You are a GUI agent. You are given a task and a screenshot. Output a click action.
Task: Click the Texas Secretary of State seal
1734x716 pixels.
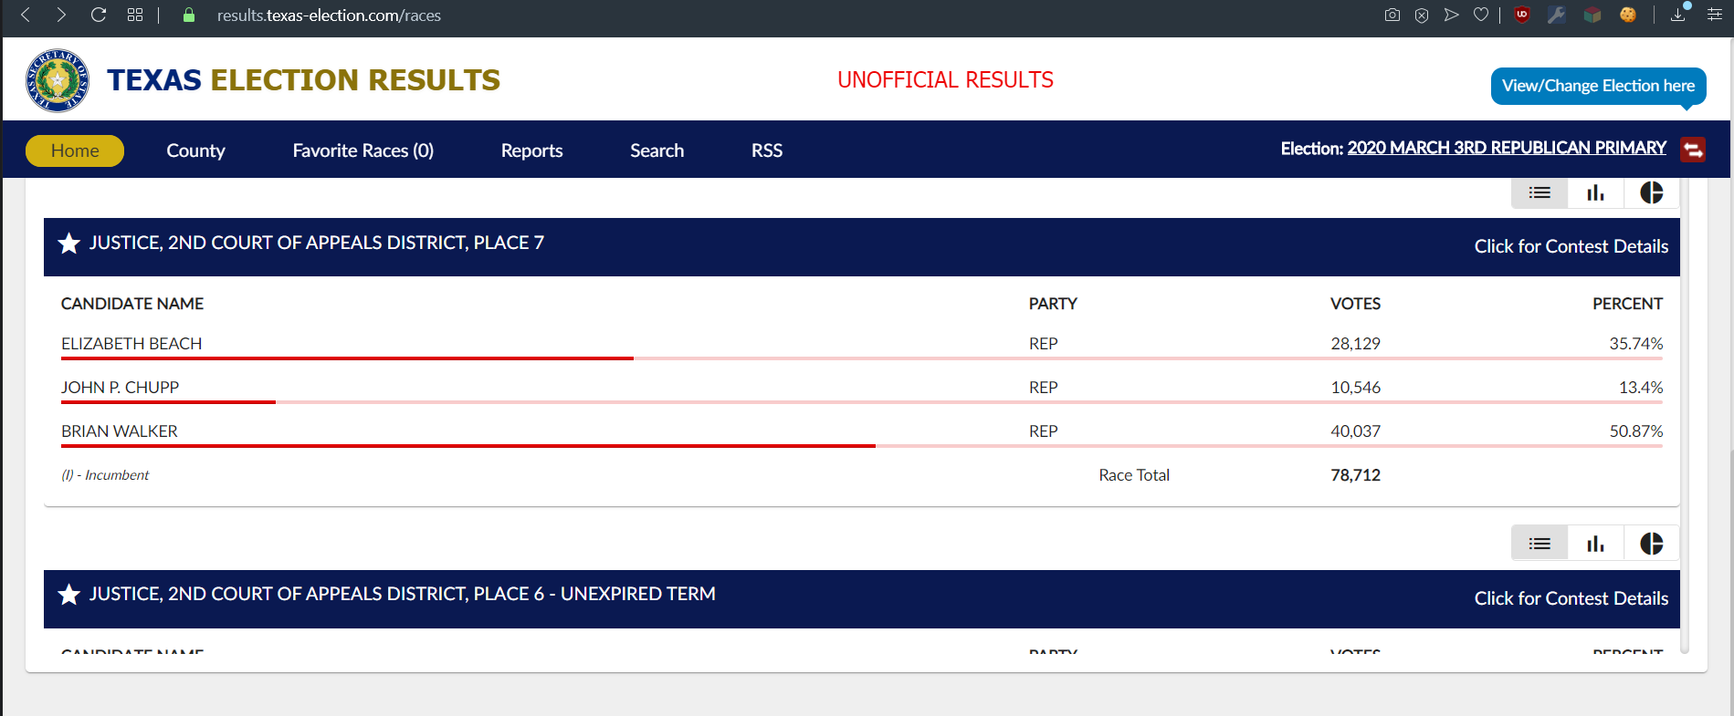[x=58, y=80]
